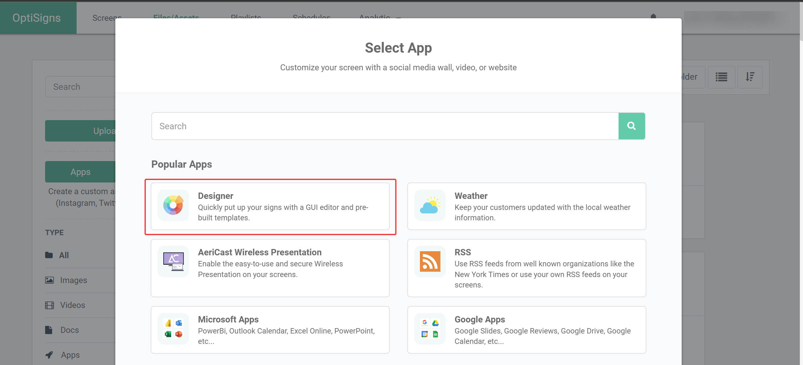The image size is (803, 365).
Task: Select the RSS app title
Action: coord(463,252)
